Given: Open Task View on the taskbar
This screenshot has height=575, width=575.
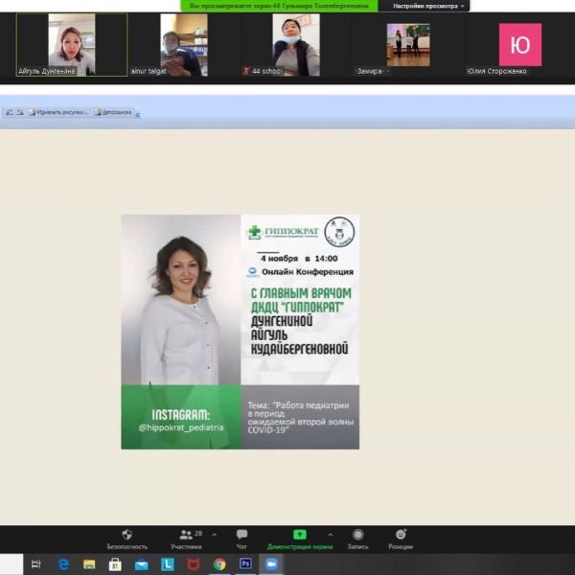Looking at the screenshot, I should coord(36,564).
